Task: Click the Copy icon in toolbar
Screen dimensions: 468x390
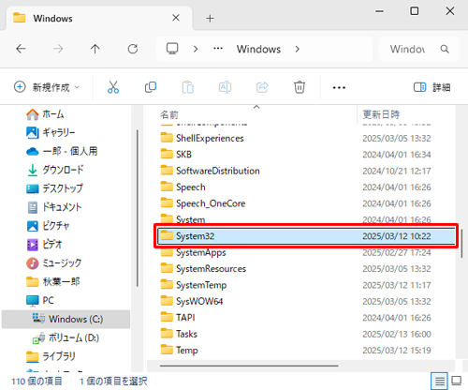Action: 151,87
